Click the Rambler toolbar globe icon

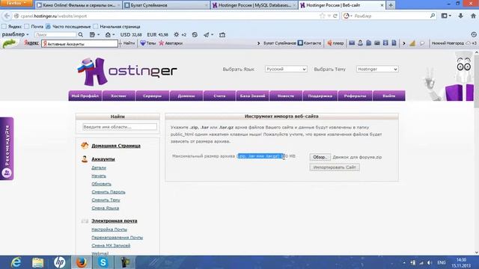[195, 35]
